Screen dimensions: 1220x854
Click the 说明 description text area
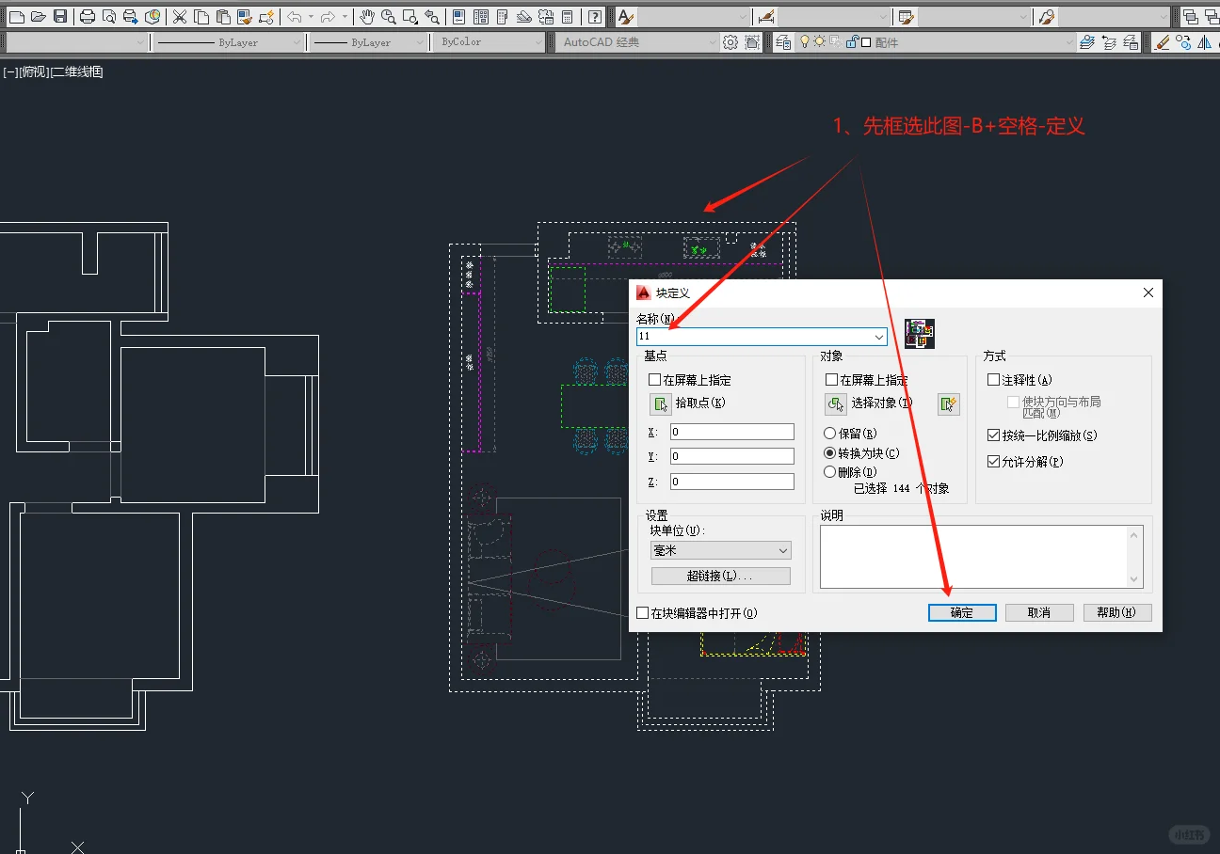pyautogui.click(x=982, y=556)
